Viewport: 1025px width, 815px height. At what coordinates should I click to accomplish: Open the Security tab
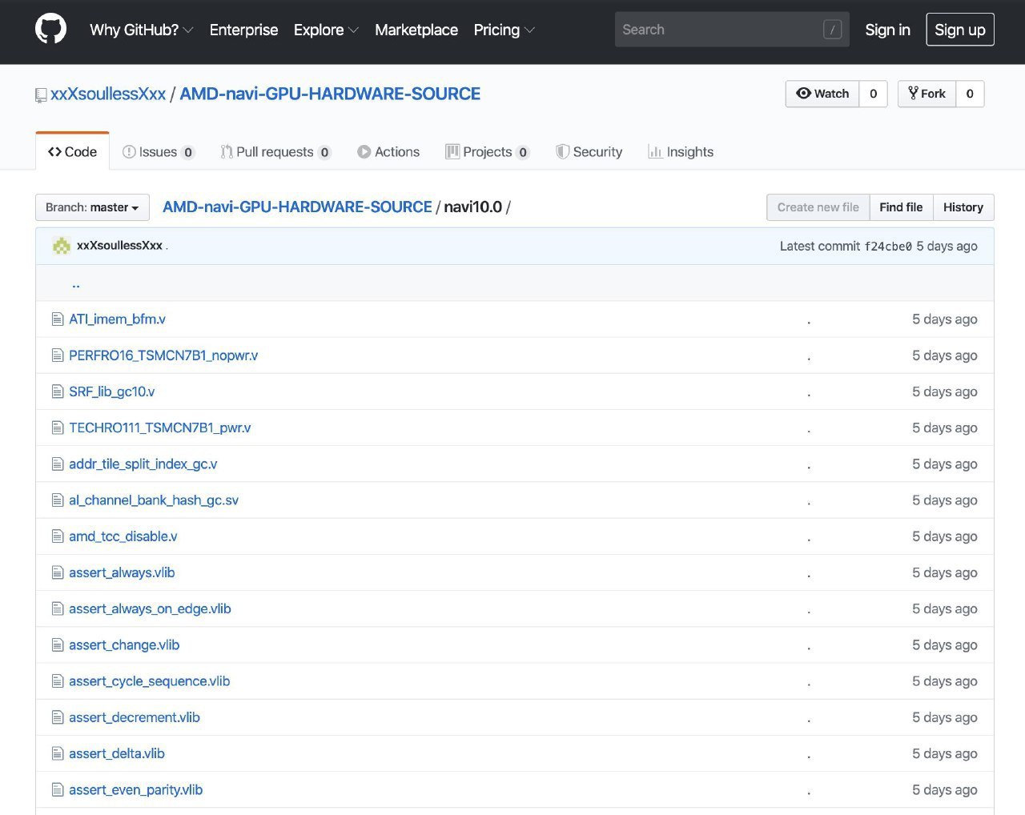[589, 151]
